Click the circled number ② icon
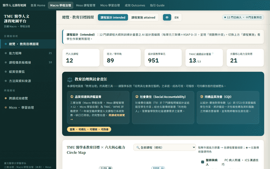 pos(137,97)
